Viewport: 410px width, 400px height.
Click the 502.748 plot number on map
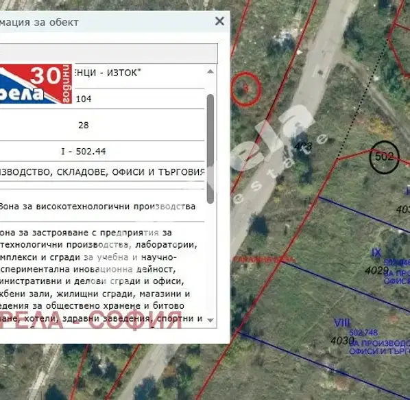pos(363,333)
